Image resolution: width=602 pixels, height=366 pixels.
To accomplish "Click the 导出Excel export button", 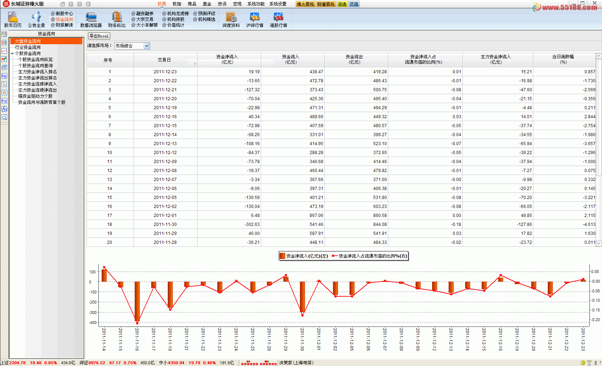I will point(99,36).
